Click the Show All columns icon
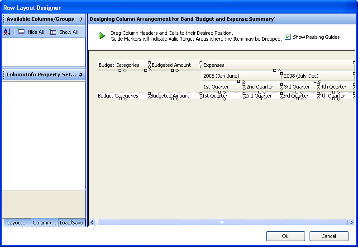This screenshot has height=247, width=358. coord(53,32)
